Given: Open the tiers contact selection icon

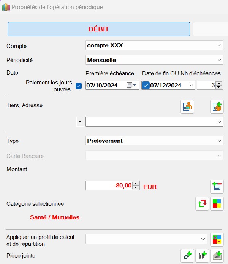Looking at the screenshot, I should point(187,107).
